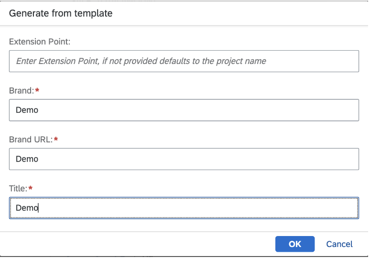Screen dimensions: 370x258
Task: Dismiss the dialog using Cancel
Action: [x=339, y=244]
